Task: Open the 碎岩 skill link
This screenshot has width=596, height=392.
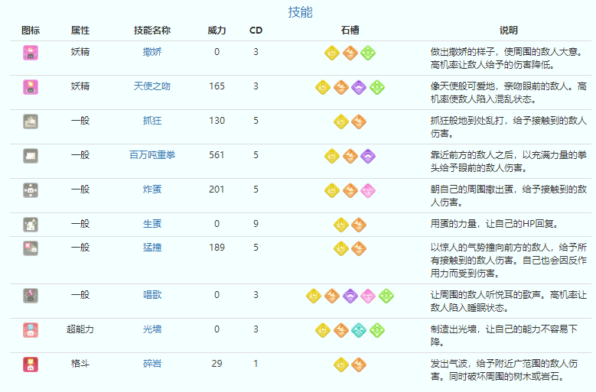Action: [151, 364]
